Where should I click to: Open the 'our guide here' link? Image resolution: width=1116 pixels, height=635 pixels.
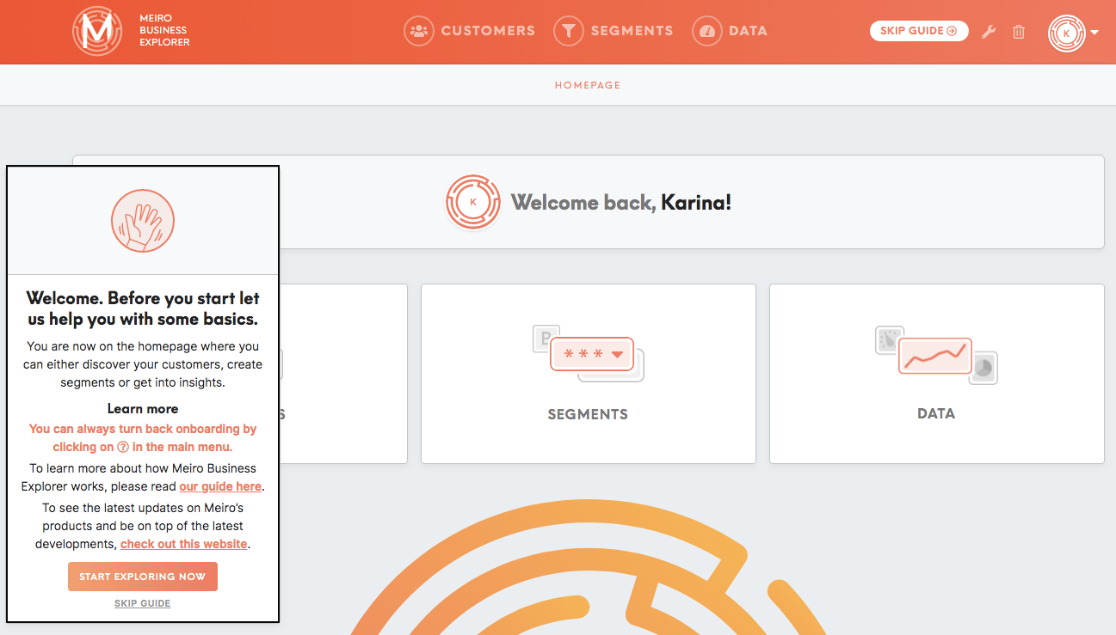click(x=220, y=486)
